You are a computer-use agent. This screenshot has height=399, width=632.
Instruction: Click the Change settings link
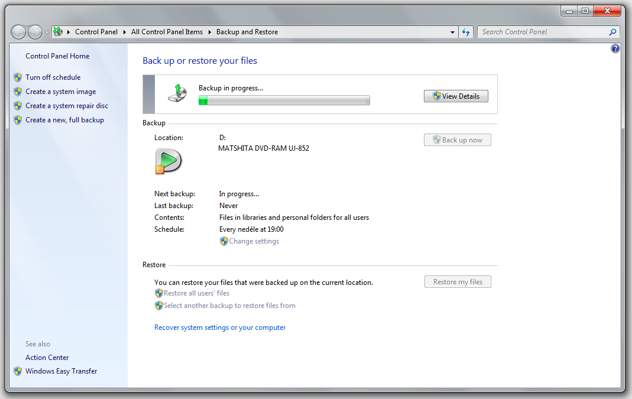pyautogui.click(x=254, y=241)
